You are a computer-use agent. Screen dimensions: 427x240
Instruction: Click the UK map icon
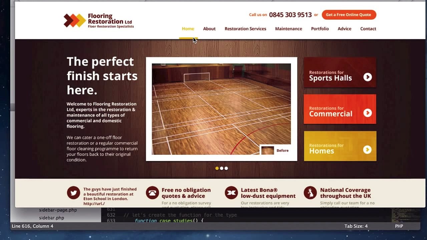310,193
